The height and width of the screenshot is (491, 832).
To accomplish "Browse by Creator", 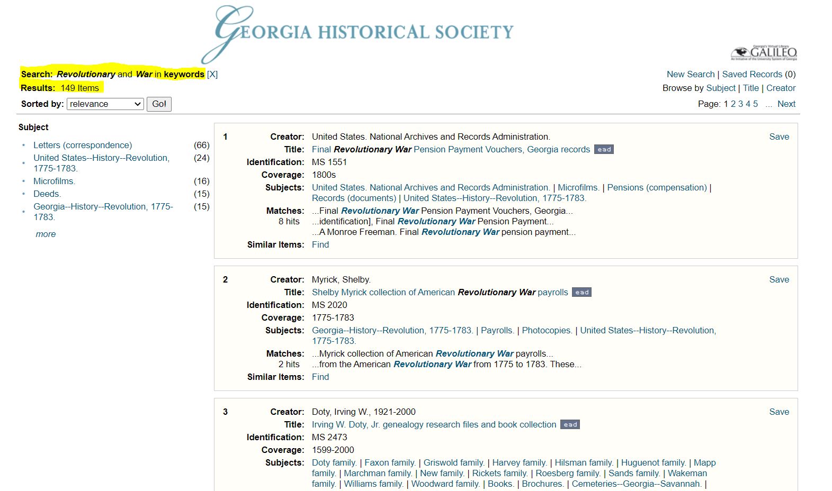I will [781, 88].
